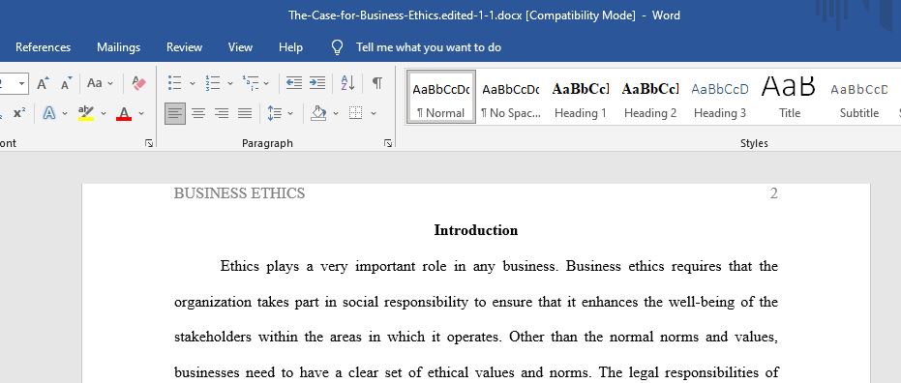Apply the Title style

tap(790, 97)
